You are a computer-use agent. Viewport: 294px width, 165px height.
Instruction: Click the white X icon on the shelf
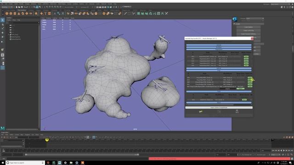pos(166,13)
